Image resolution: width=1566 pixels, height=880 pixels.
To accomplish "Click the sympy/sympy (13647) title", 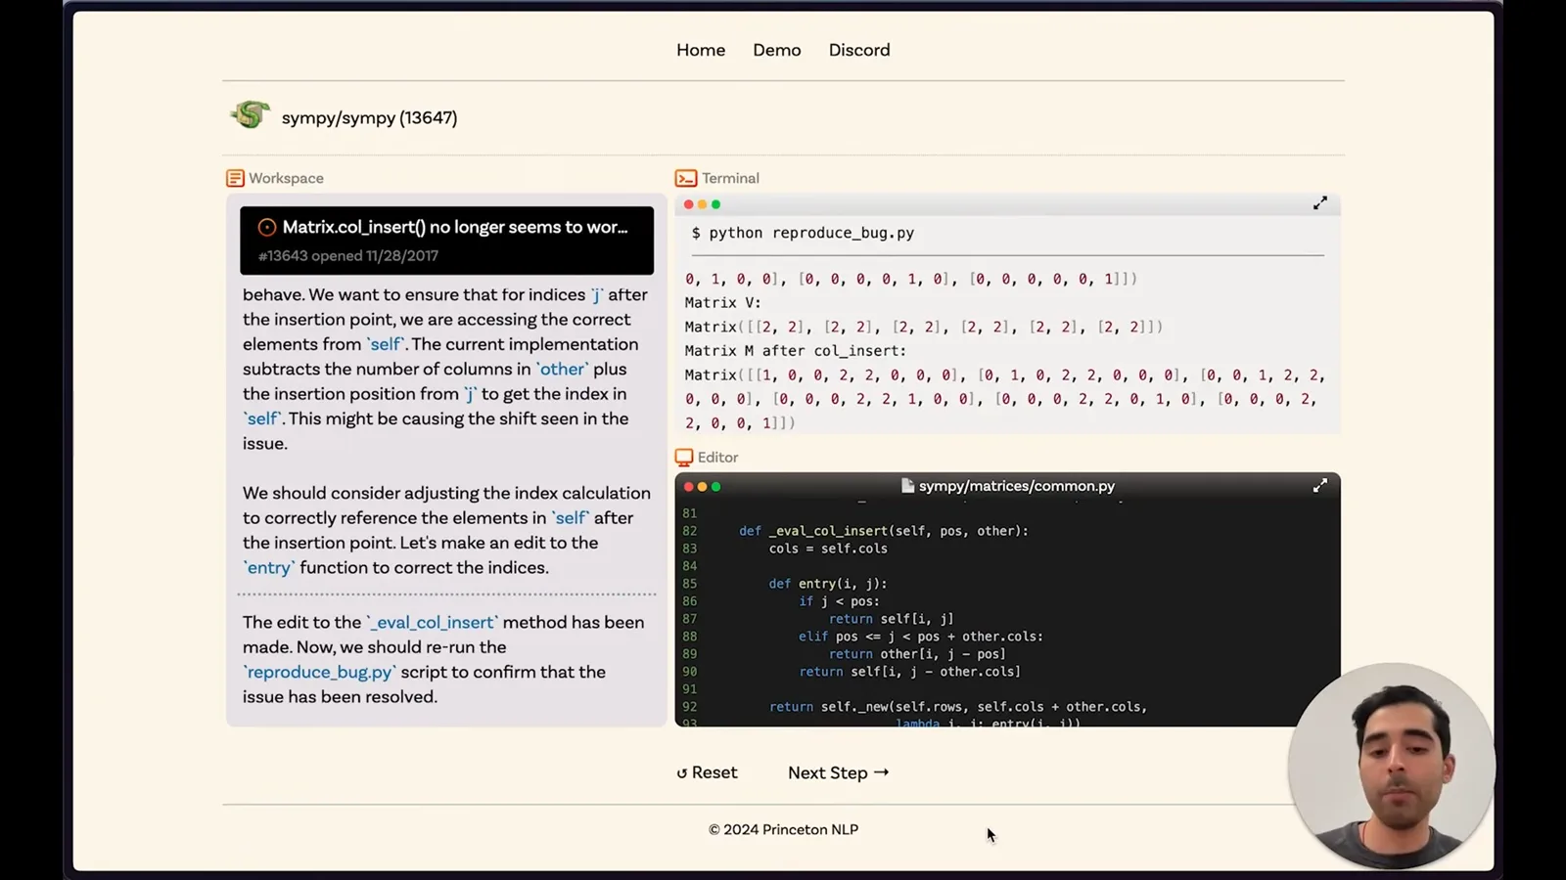I will pyautogui.click(x=369, y=117).
